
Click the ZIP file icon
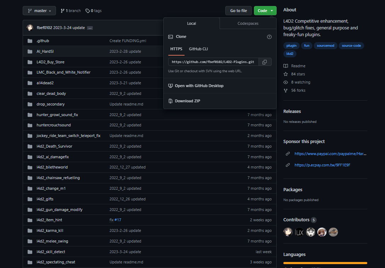(170, 101)
